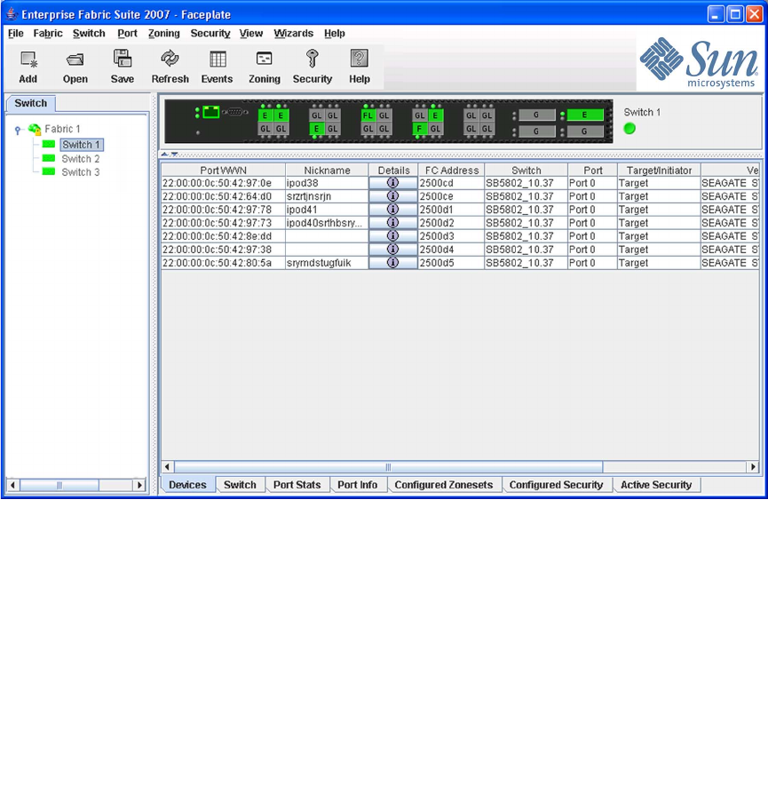Open the Help menu

pyautogui.click(x=335, y=33)
